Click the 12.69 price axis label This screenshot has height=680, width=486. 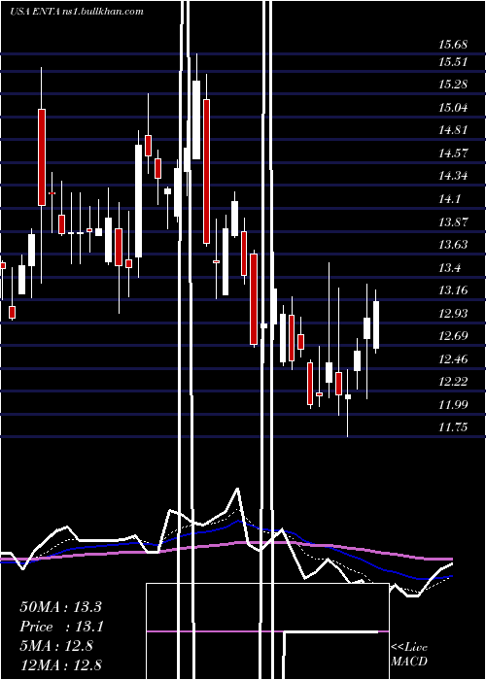[x=453, y=336]
